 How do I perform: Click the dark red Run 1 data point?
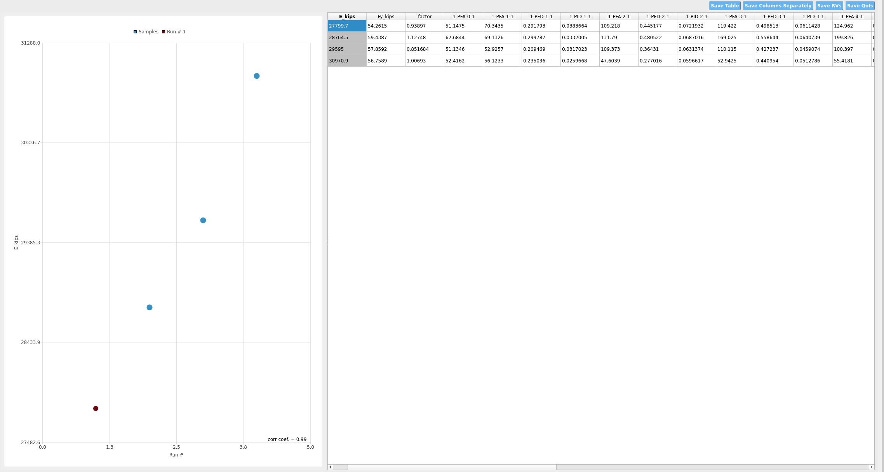pos(96,408)
